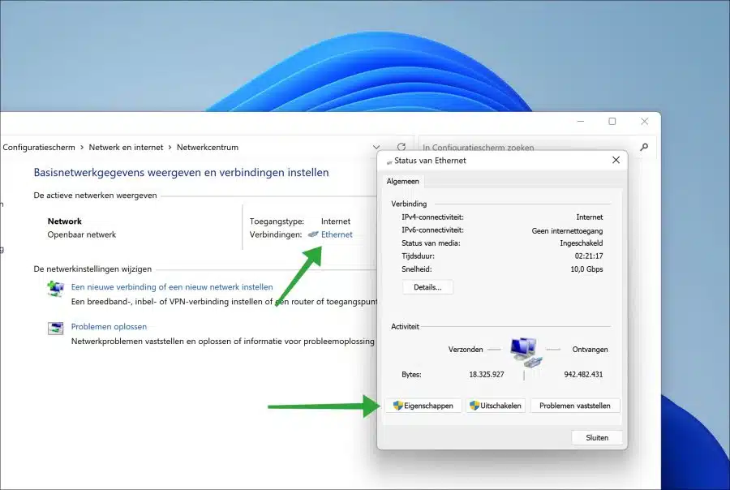730x490 pixels.
Task: Click the 'Status van Ethernet' title text
Action: click(x=430, y=161)
